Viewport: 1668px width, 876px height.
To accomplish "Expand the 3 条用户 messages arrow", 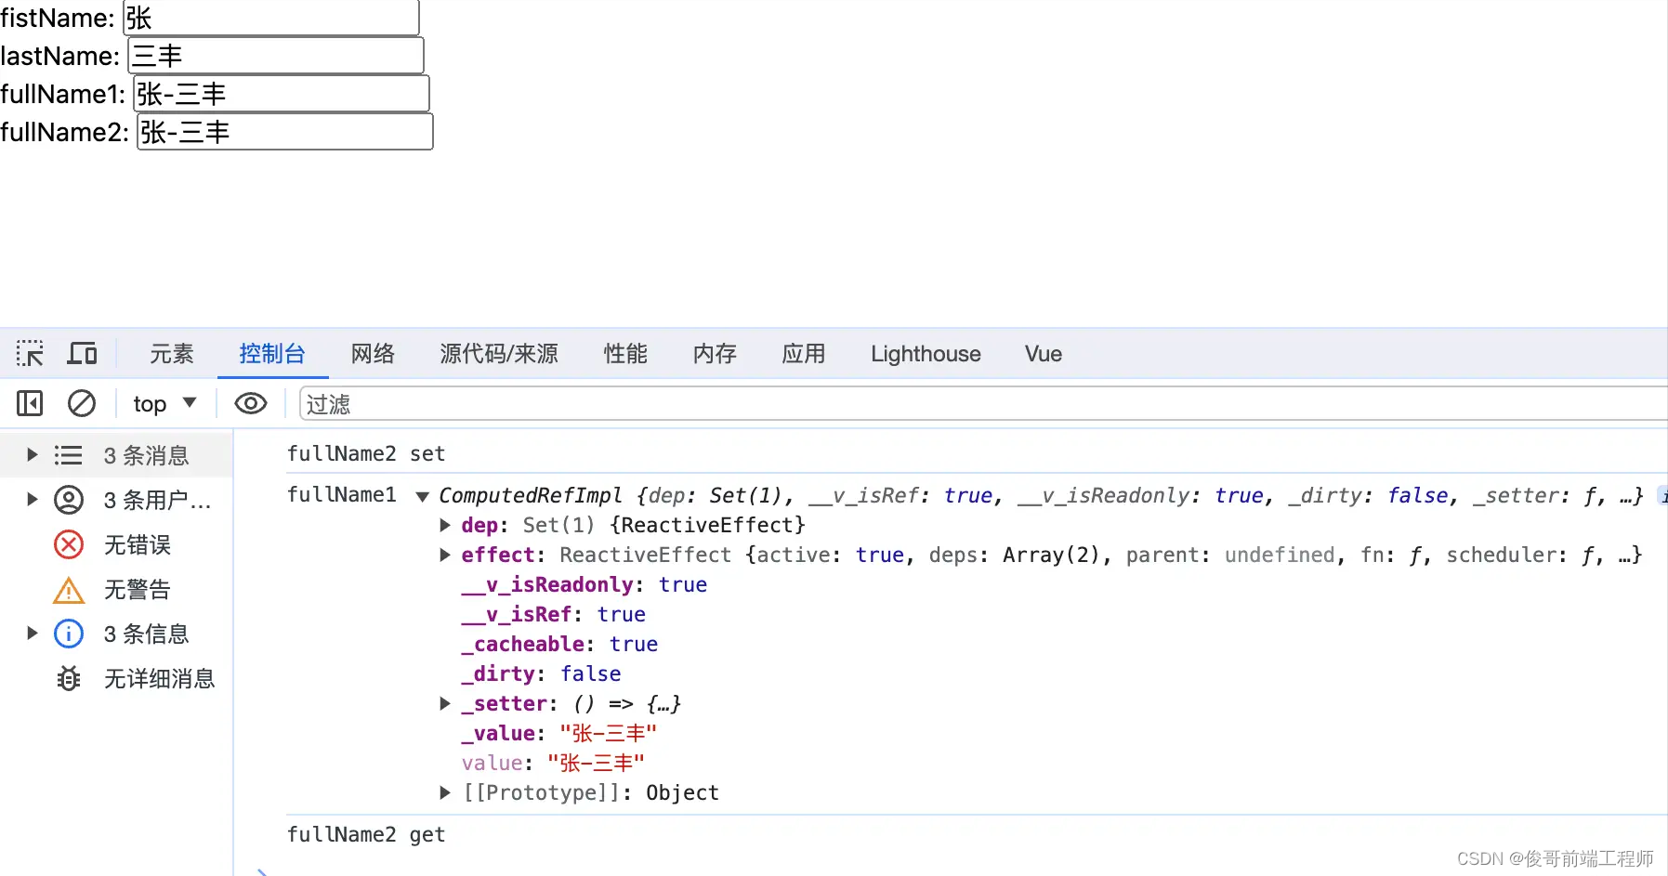I will 32,499.
